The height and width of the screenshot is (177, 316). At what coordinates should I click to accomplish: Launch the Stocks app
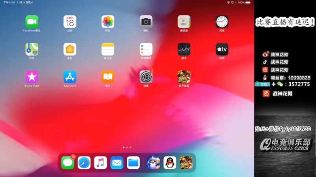pos(184,49)
